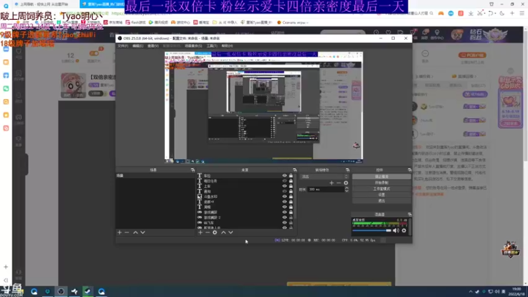
Task: Toggle visibility eye for 显示捕获 2 source
Action: pyautogui.click(x=284, y=218)
